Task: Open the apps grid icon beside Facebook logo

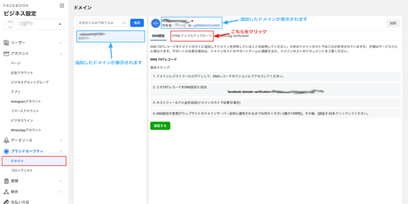Action: 62,5
